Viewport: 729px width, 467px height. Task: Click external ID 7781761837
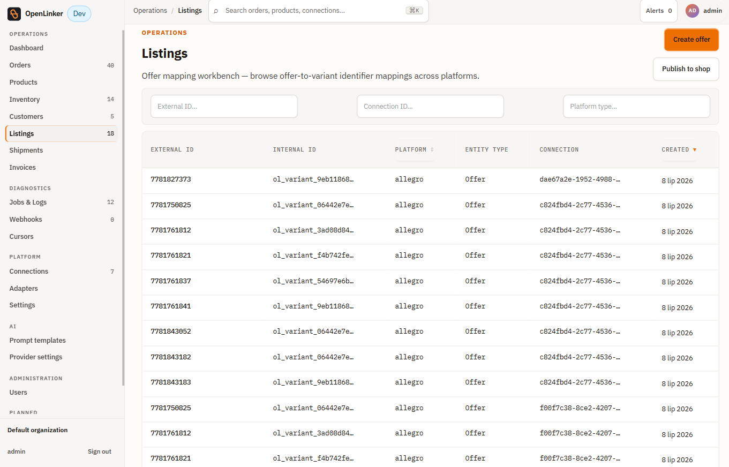(x=170, y=281)
